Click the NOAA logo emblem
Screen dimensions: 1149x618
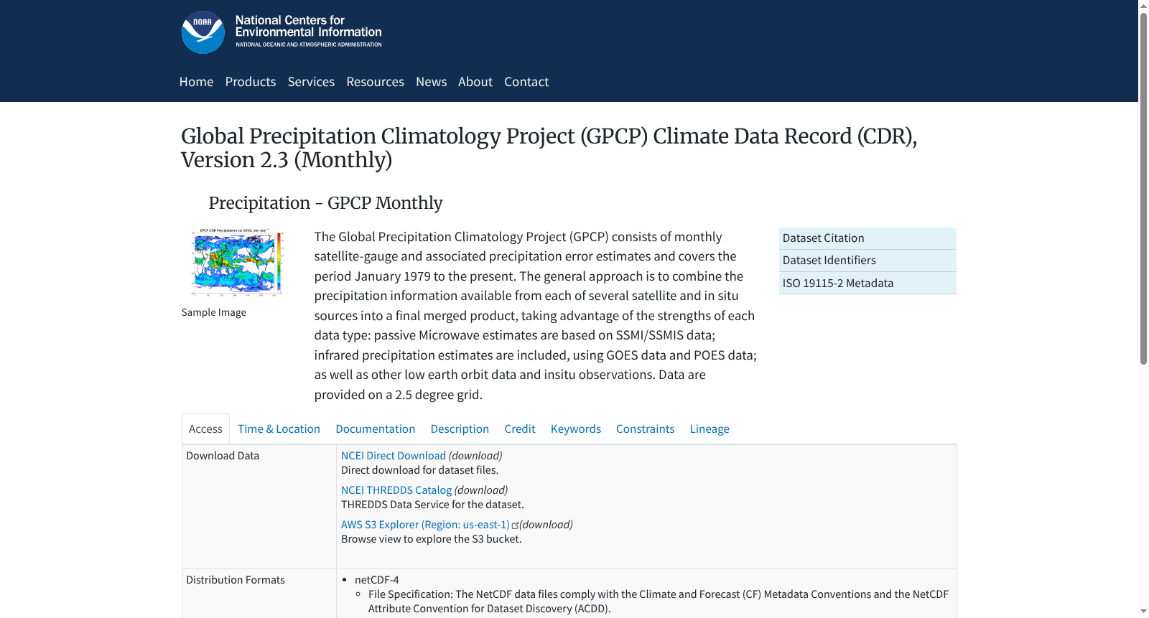click(x=203, y=32)
